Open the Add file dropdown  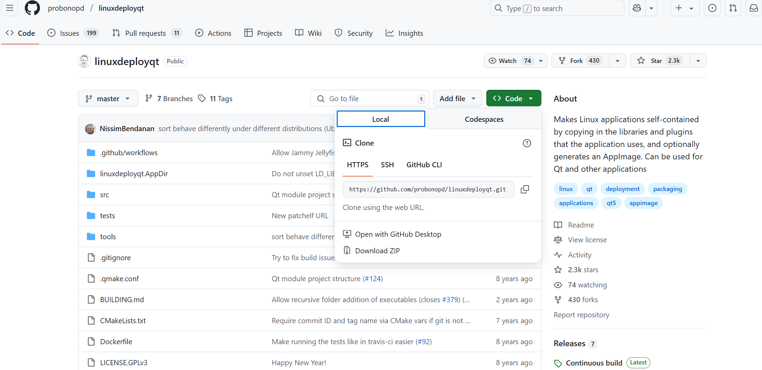coord(457,98)
